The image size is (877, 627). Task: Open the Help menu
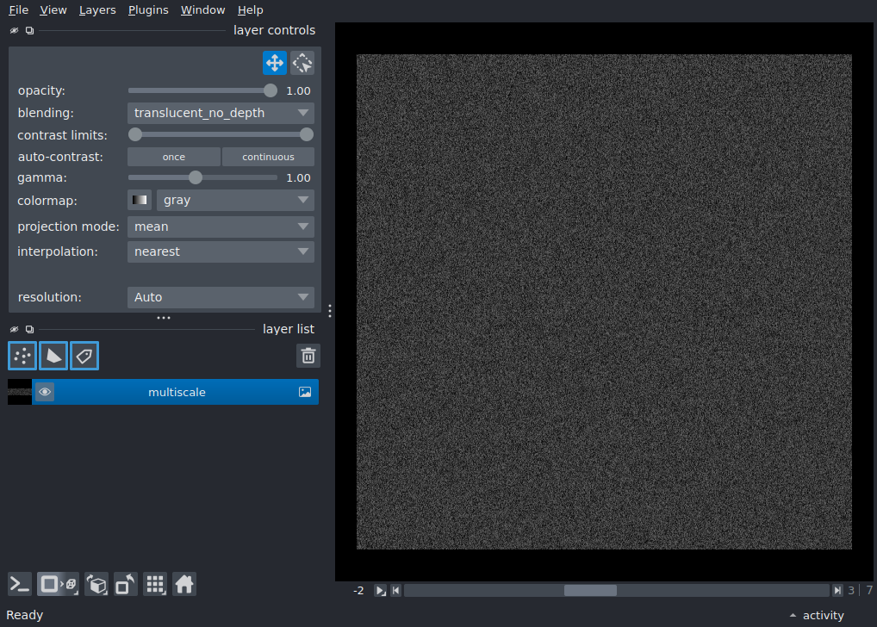pos(250,10)
